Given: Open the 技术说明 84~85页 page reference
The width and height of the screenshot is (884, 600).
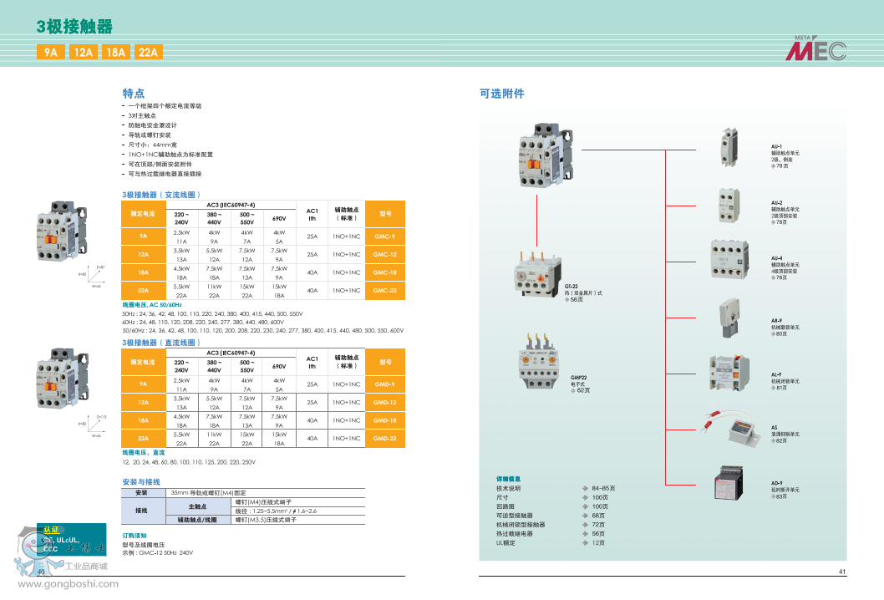Looking at the screenshot, I should pyautogui.click(x=603, y=488).
